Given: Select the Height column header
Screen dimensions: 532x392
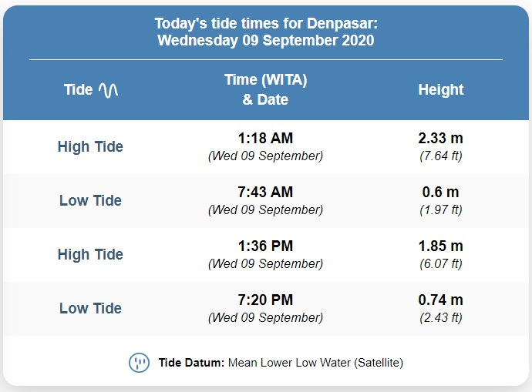Looking at the screenshot, I should 441,90.
